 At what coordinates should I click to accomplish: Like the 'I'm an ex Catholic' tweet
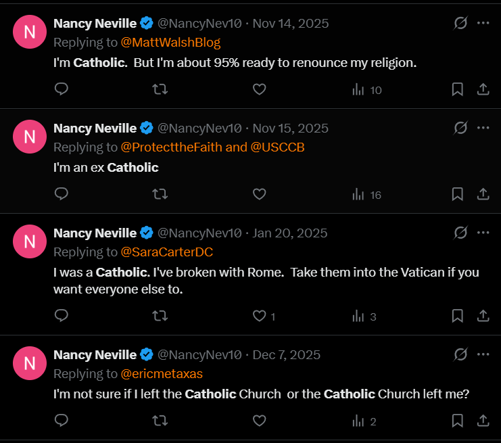pos(259,194)
